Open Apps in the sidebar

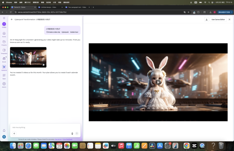click(4, 76)
